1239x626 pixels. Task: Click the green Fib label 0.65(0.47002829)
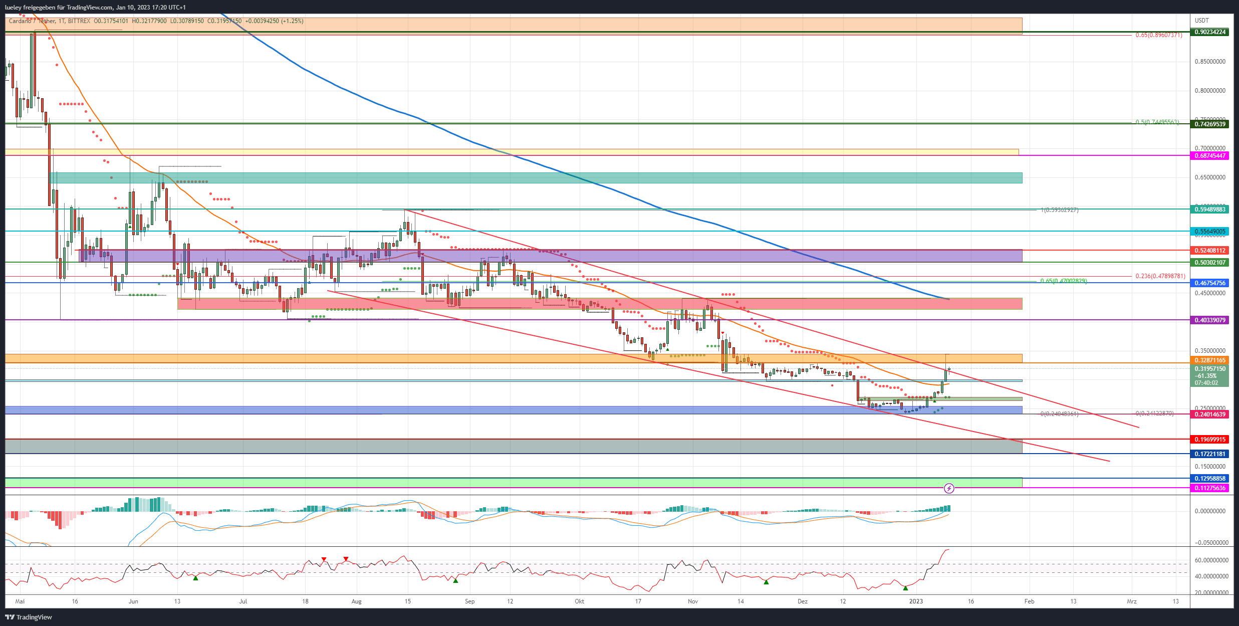(1064, 281)
